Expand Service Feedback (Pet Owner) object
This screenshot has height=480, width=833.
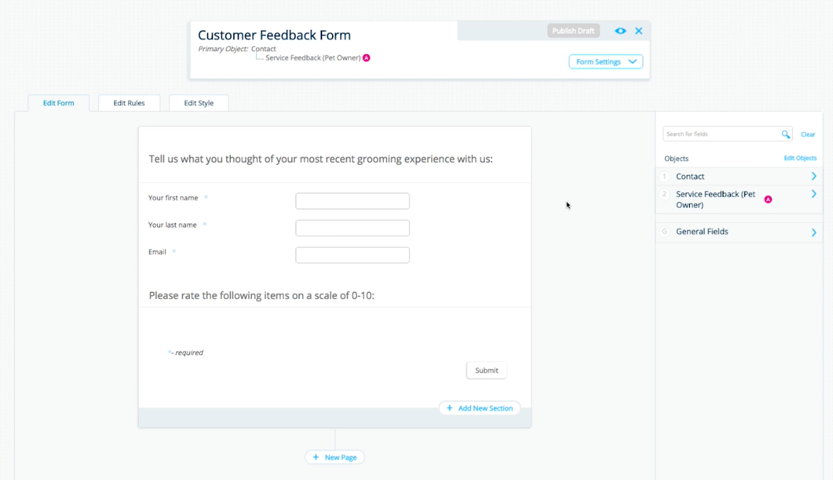click(813, 194)
